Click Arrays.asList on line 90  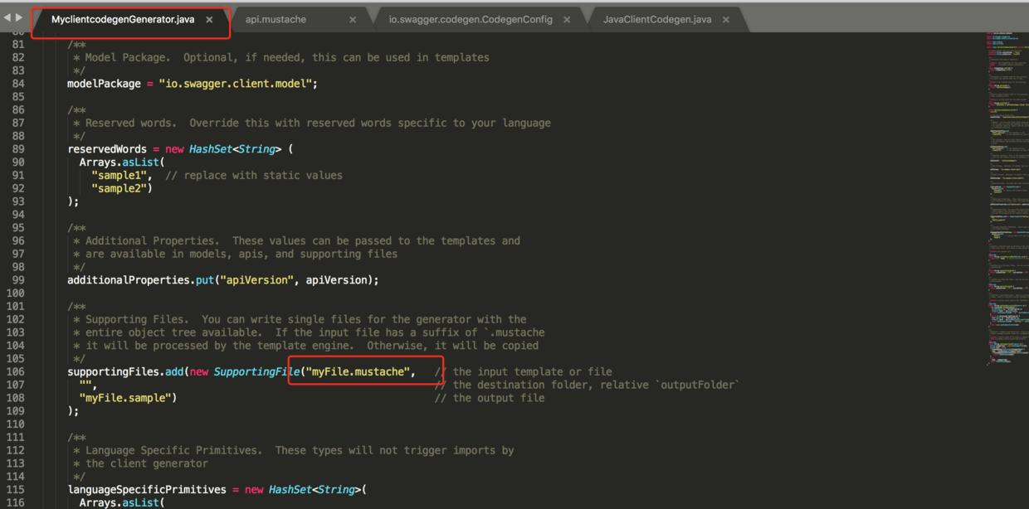pyautogui.click(x=119, y=162)
